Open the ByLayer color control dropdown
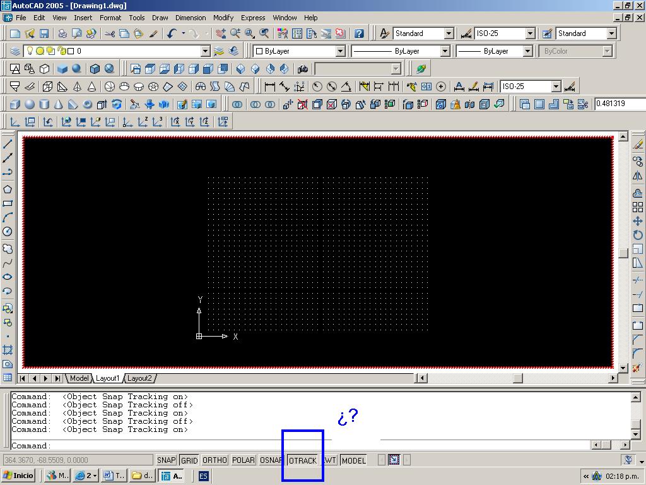 340,51
